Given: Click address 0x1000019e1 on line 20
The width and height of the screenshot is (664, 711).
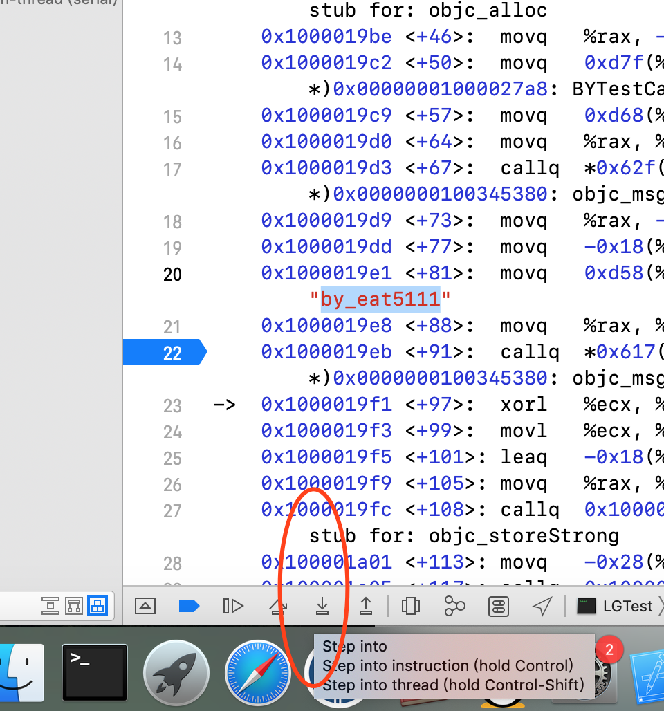Looking at the screenshot, I should [326, 273].
